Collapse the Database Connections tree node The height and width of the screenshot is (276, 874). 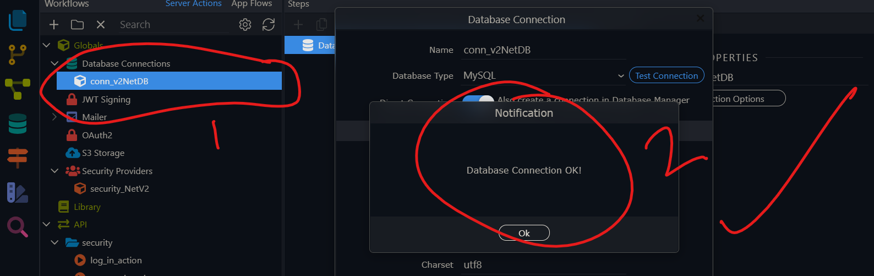[54, 64]
